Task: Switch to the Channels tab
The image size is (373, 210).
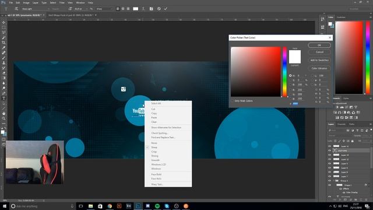Action: pos(341,124)
